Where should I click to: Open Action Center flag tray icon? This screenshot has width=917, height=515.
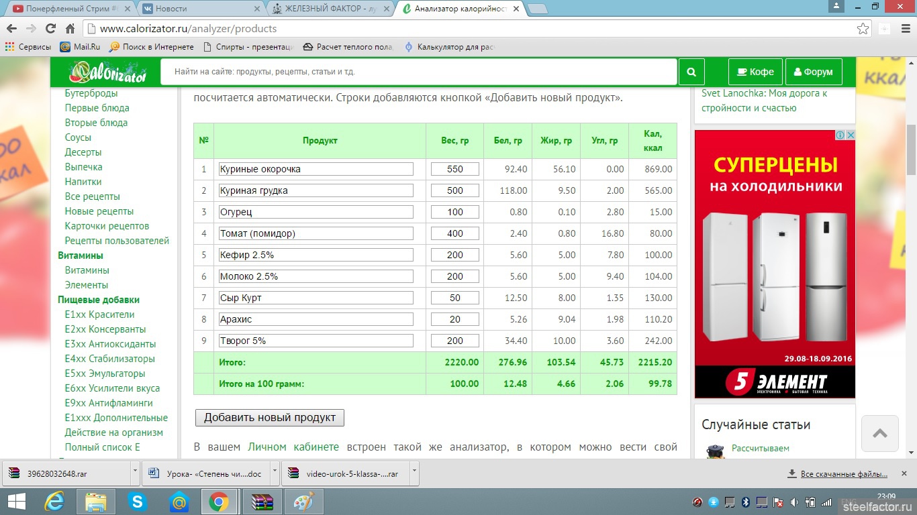click(x=778, y=502)
